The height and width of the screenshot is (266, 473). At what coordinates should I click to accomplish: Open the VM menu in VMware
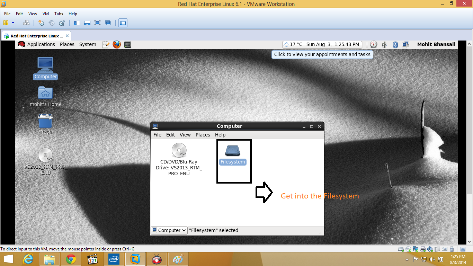(46, 14)
